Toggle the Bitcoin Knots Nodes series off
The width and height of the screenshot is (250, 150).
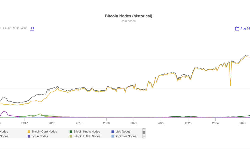(86, 131)
